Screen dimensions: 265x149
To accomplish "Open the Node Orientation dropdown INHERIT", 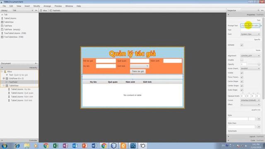I will click(250, 68).
